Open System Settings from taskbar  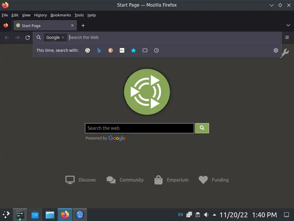tap(20, 215)
